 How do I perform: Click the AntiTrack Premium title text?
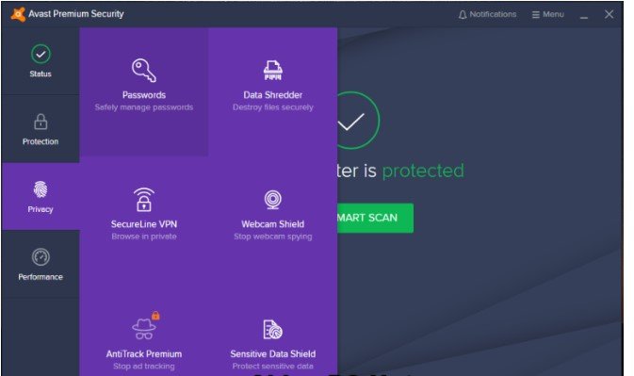[144, 353]
